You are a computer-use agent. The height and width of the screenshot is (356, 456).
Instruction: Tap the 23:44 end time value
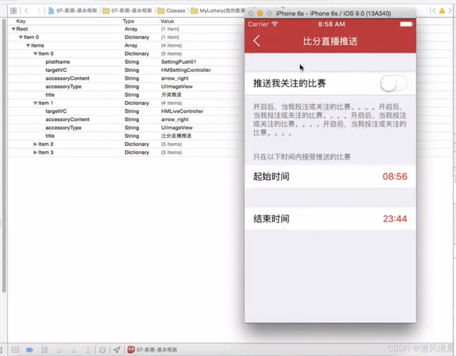click(395, 219)
